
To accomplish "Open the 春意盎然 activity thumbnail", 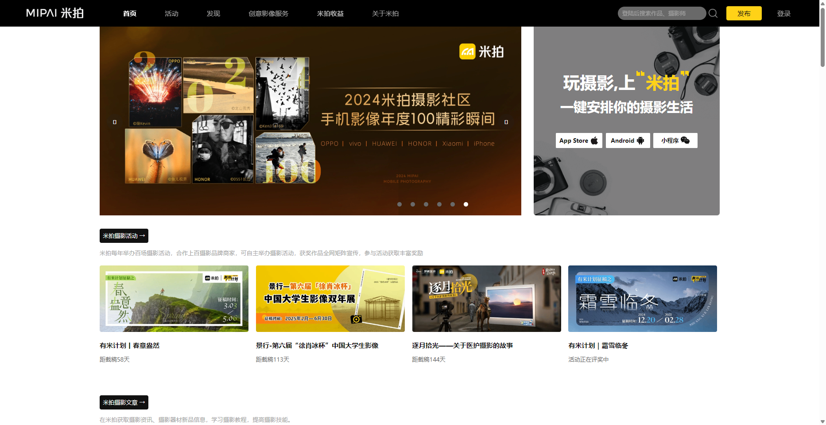I will point(174,299).
